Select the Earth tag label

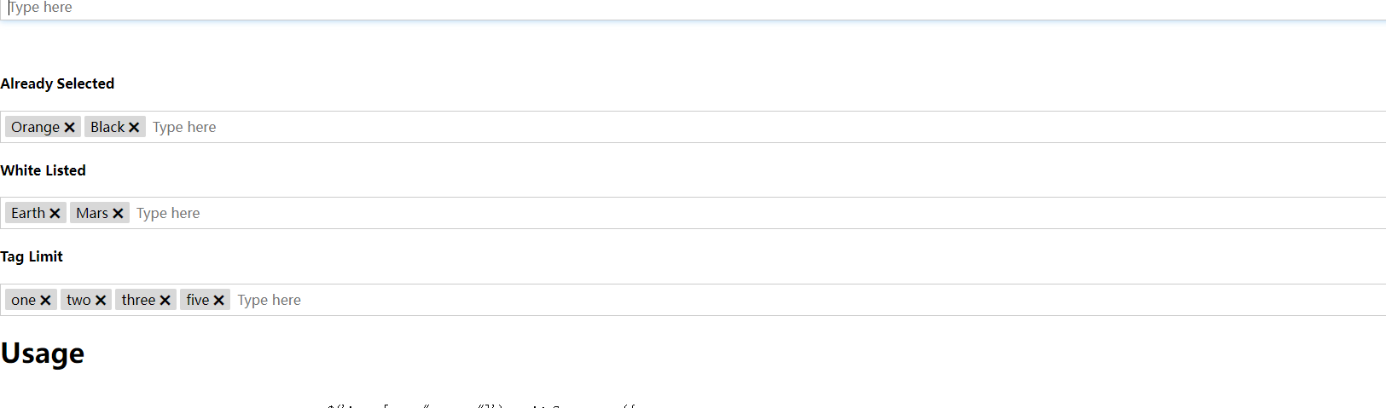click(28, 213)
